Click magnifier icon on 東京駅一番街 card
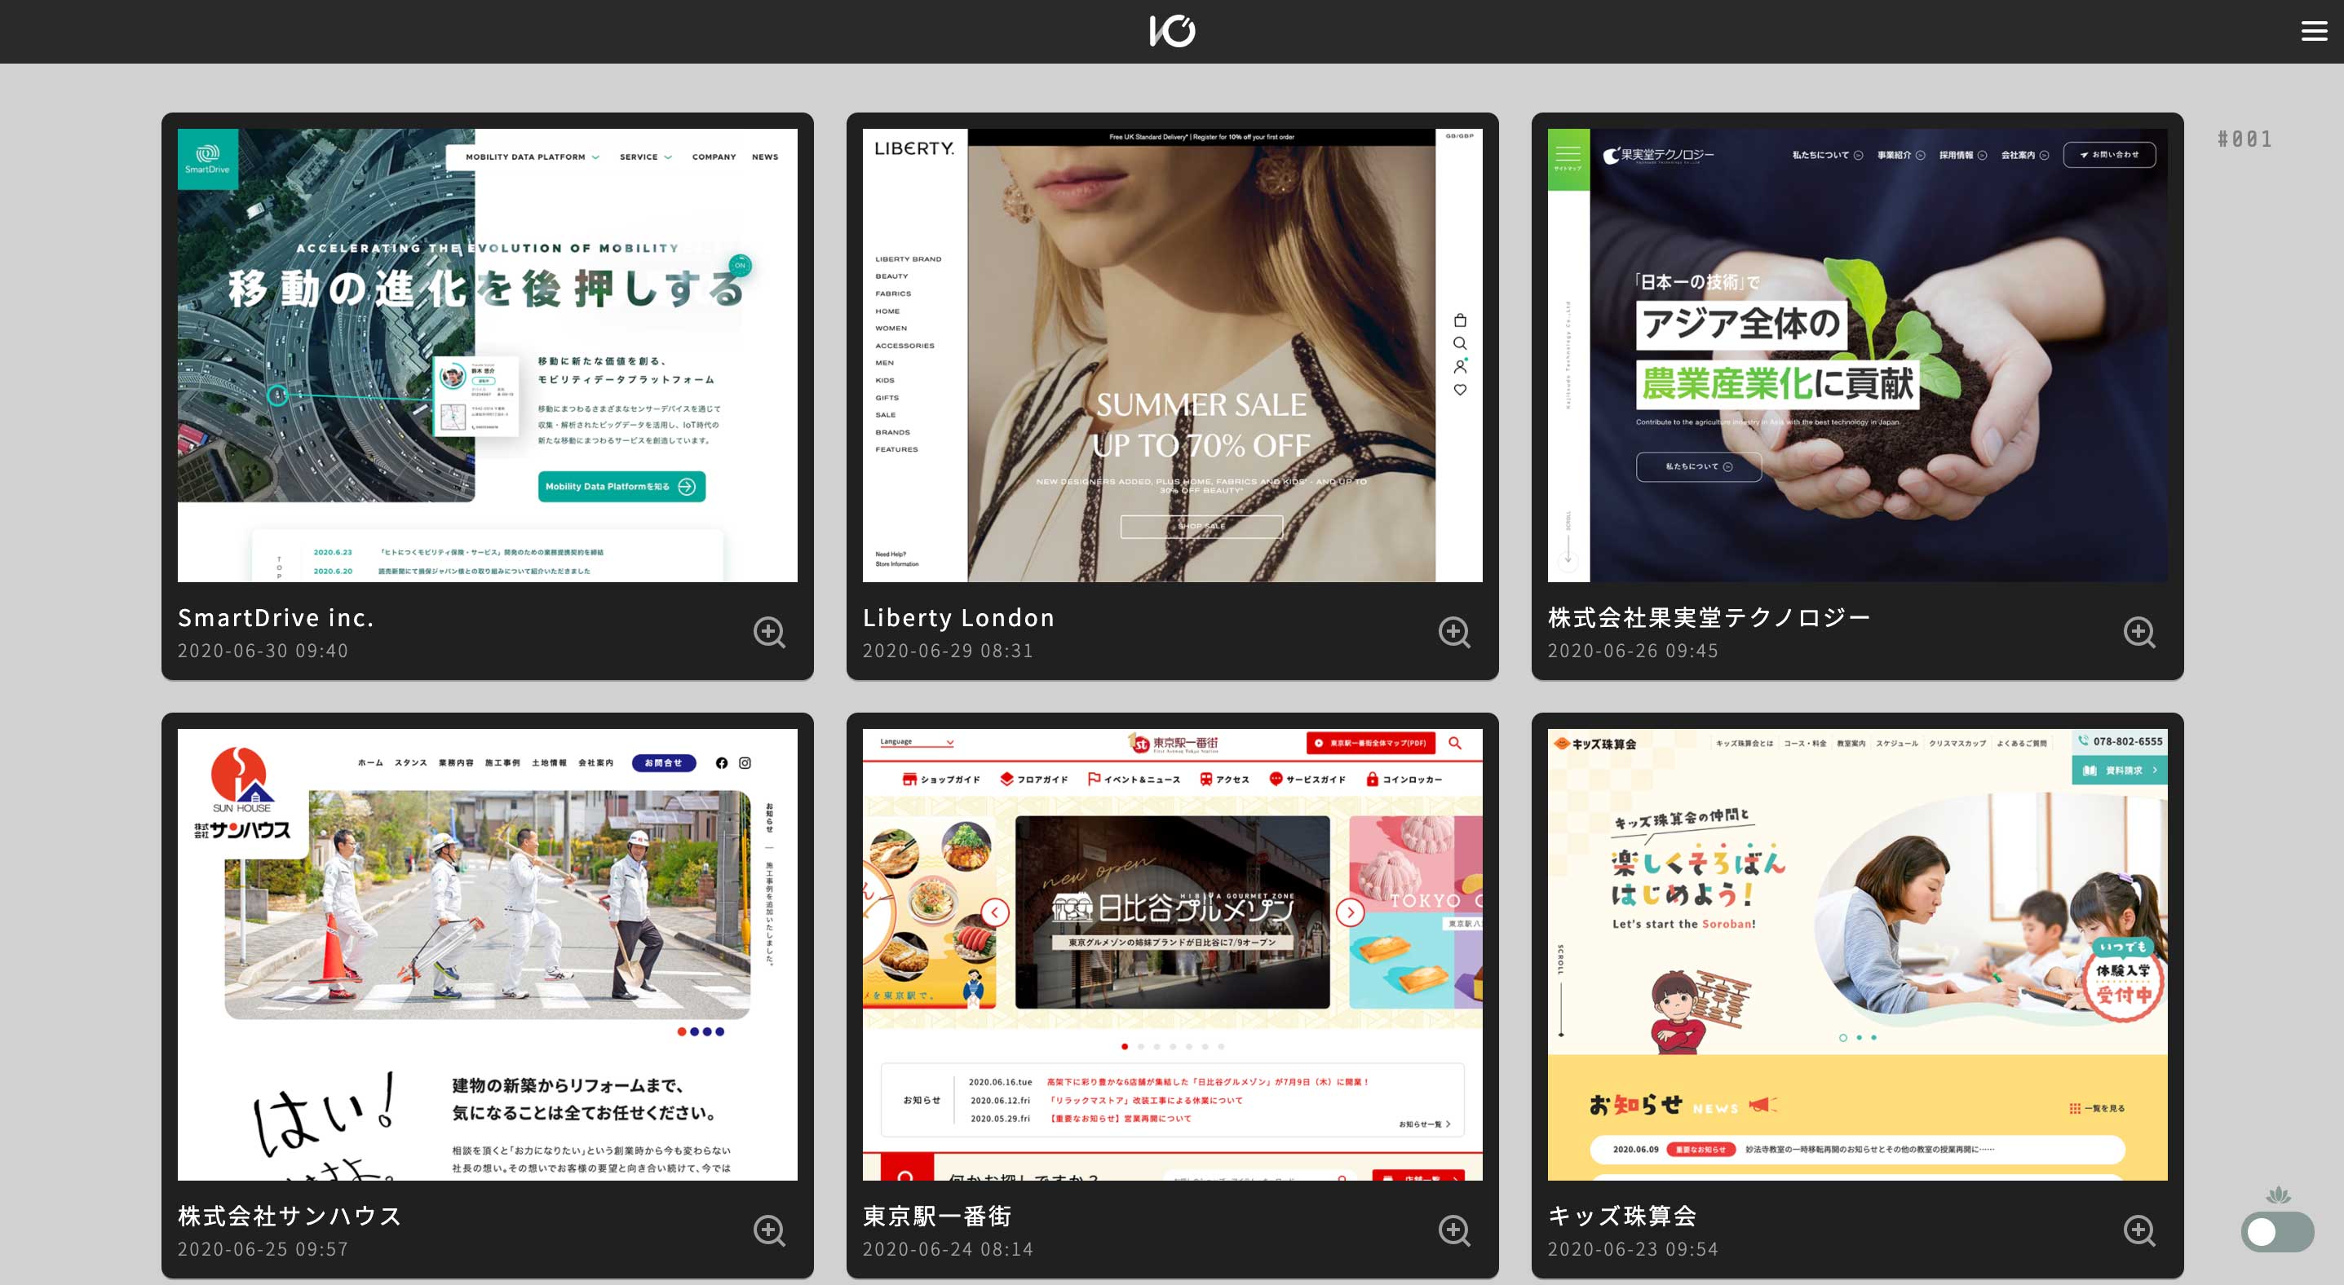2344x1285 pixels. (1454, 1230)
